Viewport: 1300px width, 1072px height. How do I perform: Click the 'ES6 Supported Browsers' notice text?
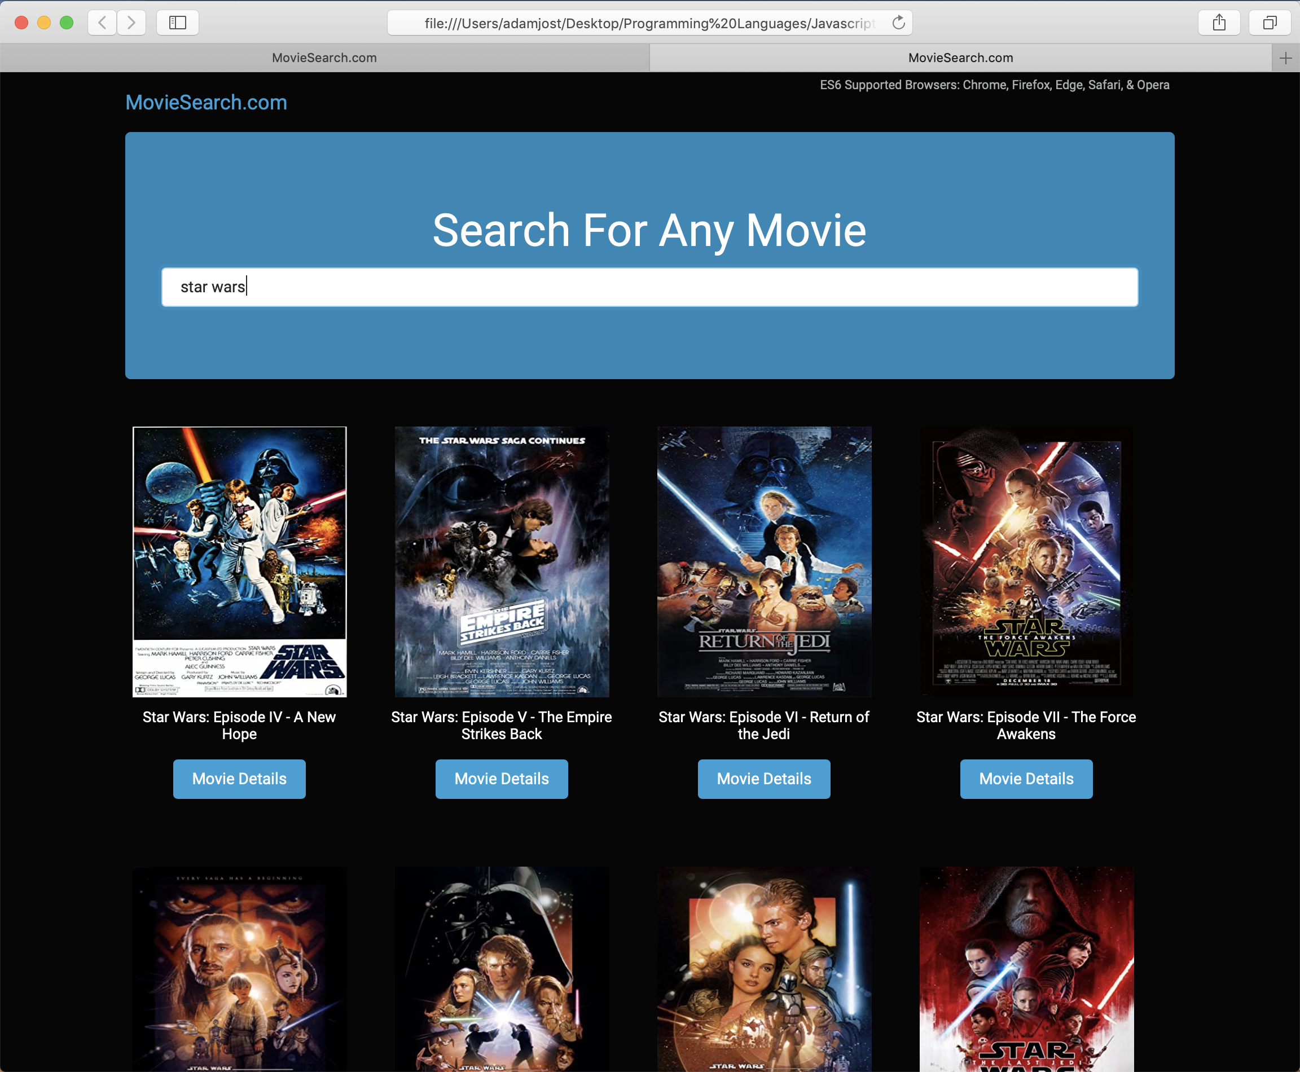994,85
